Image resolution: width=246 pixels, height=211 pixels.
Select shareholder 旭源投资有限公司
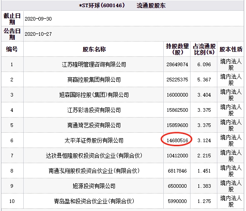[94, 186]
